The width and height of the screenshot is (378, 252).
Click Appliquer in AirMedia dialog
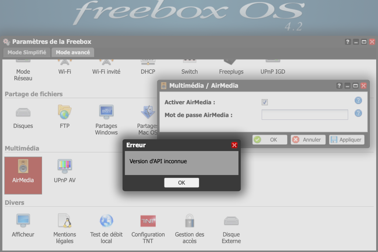[347, 140]
